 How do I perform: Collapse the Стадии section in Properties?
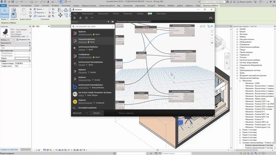pyautogui.click(x=30, y=61)
